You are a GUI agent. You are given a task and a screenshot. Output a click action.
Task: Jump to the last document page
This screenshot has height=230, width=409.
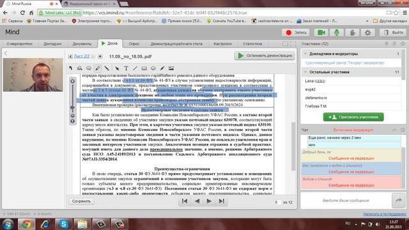pyautogui.click(x=222, y=201)
